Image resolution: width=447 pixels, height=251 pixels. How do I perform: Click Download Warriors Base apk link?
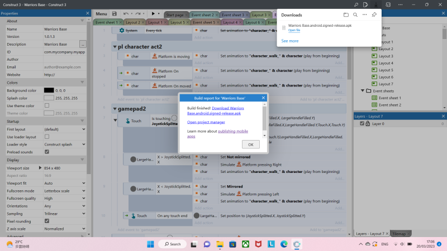[x=216, y=110]
